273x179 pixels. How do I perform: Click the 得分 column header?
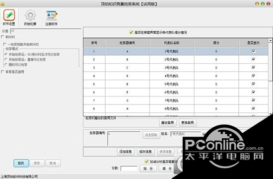click(216, 43)
